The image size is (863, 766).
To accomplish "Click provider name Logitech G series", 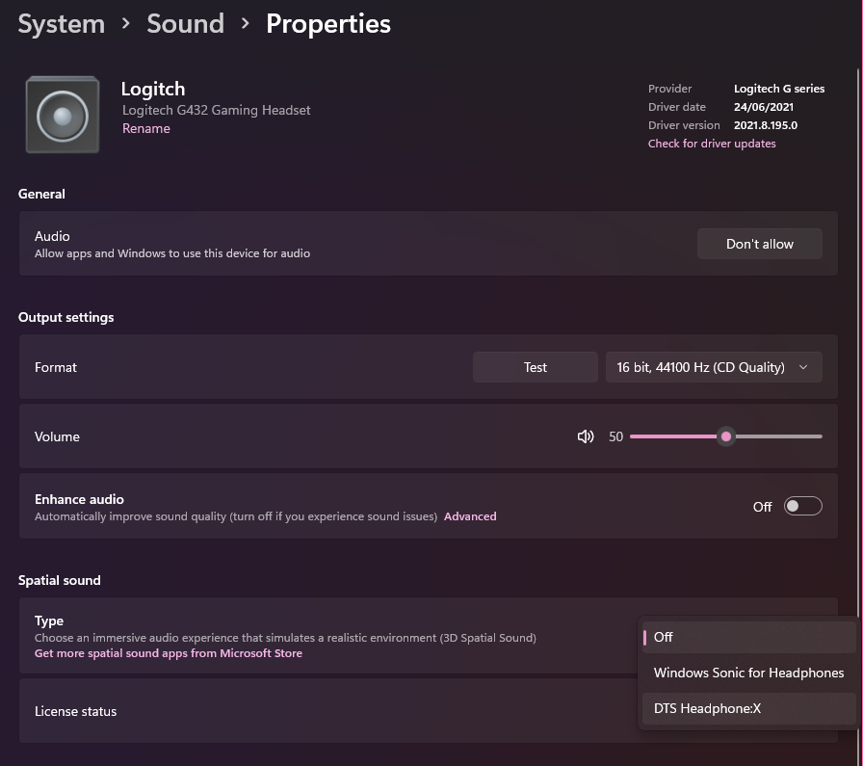I will pyautogui.click(x=779, y=89).
